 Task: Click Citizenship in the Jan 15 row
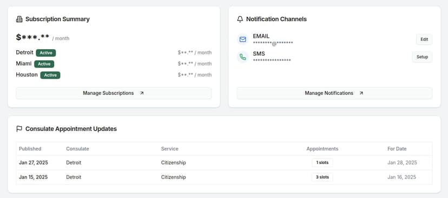pyautogui.click(x=174, y=177)
